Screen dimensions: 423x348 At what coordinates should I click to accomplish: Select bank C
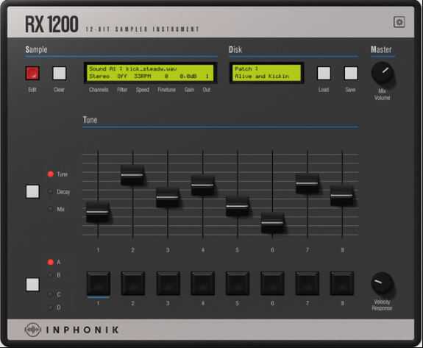[54, 294]
